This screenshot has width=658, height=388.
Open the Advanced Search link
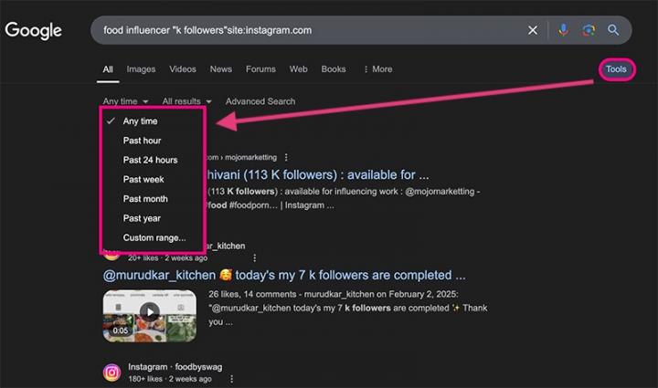260,101
